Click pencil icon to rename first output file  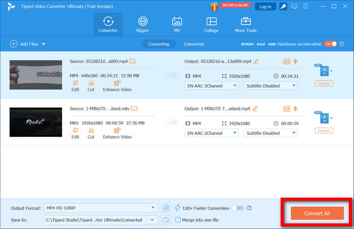[256, 61]
